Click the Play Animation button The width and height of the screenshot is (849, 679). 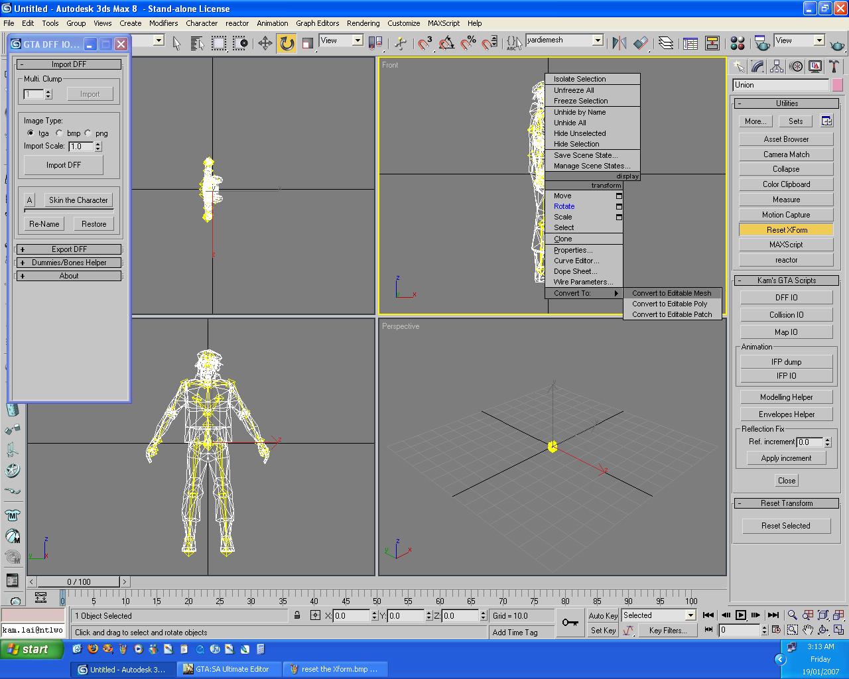coord(741,615)
